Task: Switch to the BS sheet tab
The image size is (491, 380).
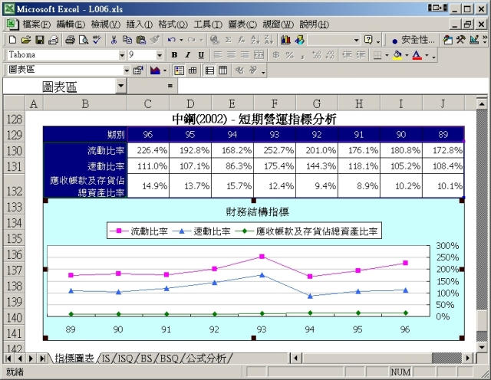Action: click(146, 358)
